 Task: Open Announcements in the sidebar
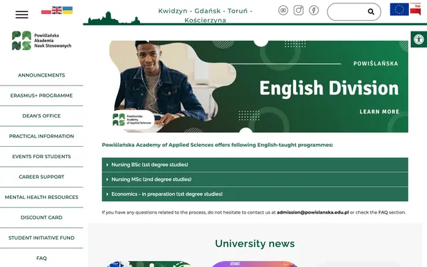pos(41,75)
